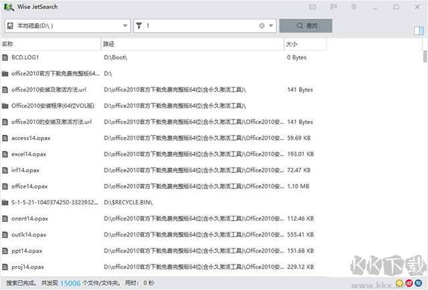The height and width of the screenshot is (290, 428).
Task: Click the file icon beside inf14.opax
Action: (x=5, y=170)
